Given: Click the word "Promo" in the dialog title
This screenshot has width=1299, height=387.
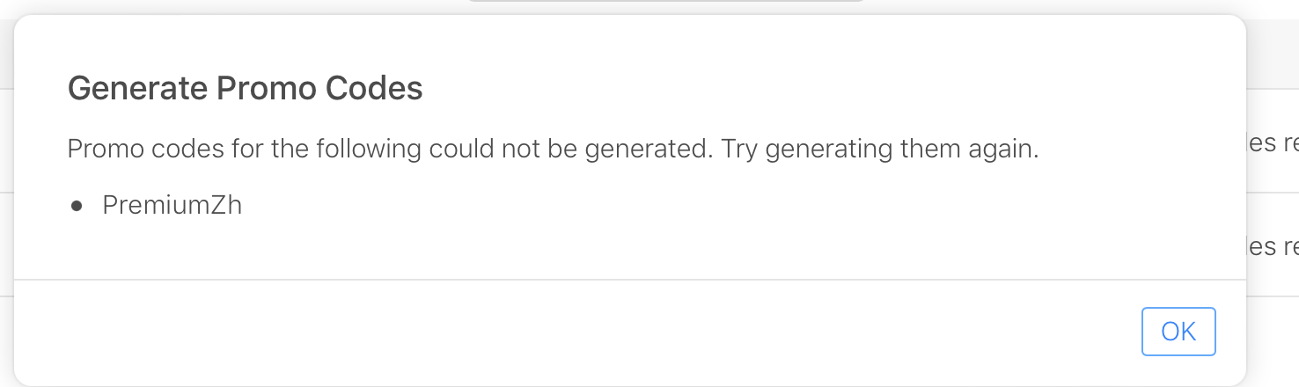Looking at the screenshot, I should pyautogui.click(x=266, y=89).
